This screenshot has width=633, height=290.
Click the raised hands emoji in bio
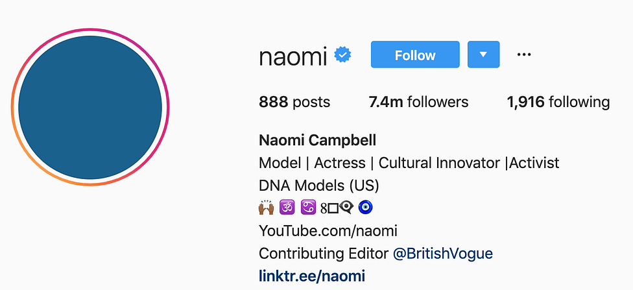point(266,208)
